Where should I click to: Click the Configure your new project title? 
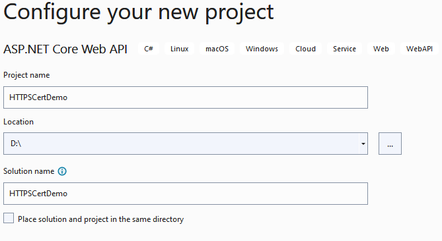(138, 12)
